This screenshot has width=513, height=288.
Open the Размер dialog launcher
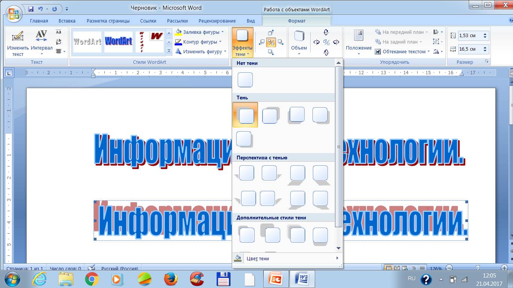click(x=487, y=61)
